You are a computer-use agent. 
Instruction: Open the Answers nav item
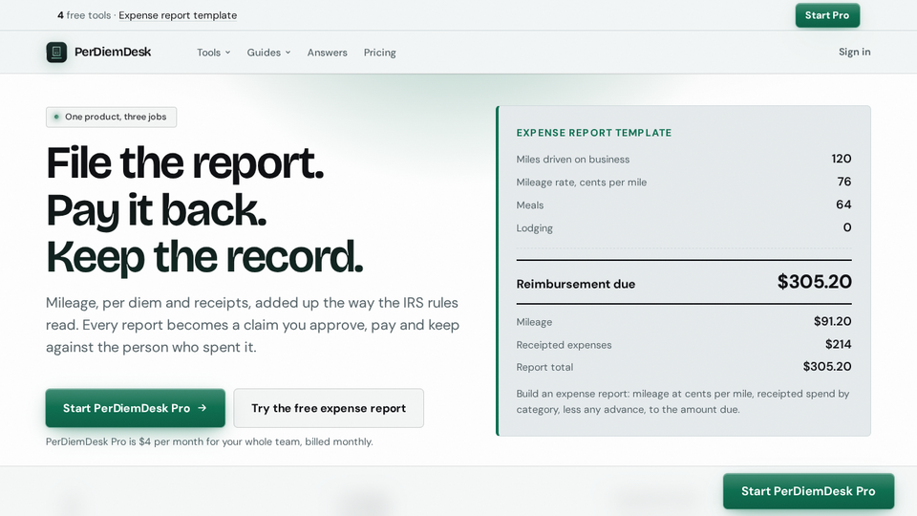point(327,53)
